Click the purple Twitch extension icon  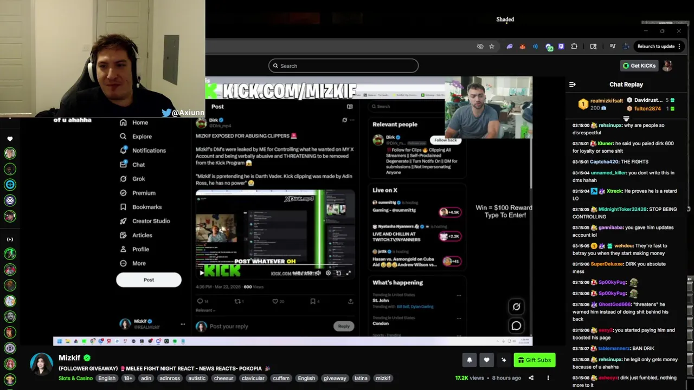[x=561, y=47]
